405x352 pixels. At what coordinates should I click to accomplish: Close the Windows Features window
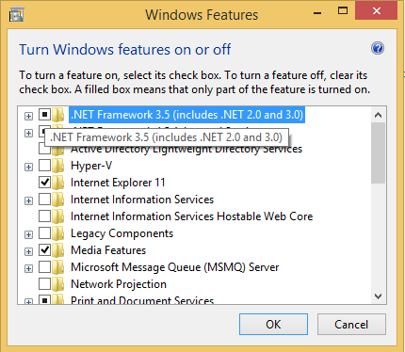pos(377,11)
